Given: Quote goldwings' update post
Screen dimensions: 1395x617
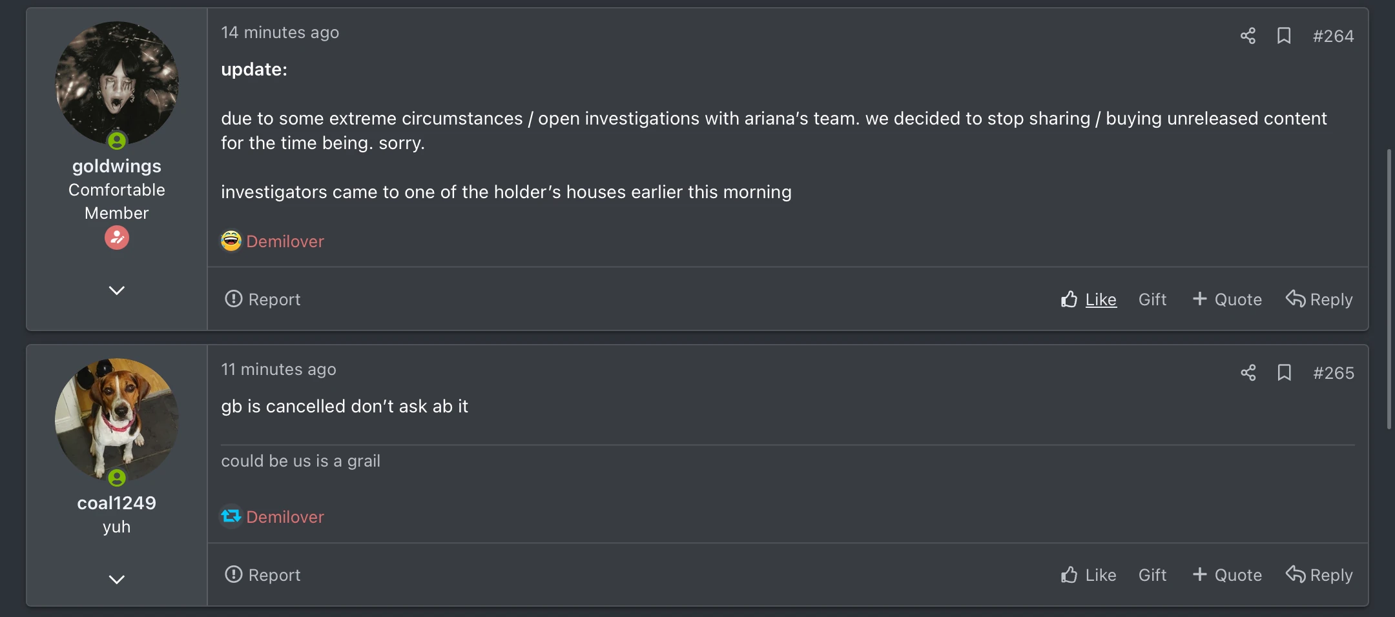Looking at the screenshot, I should coord(1227,299).
